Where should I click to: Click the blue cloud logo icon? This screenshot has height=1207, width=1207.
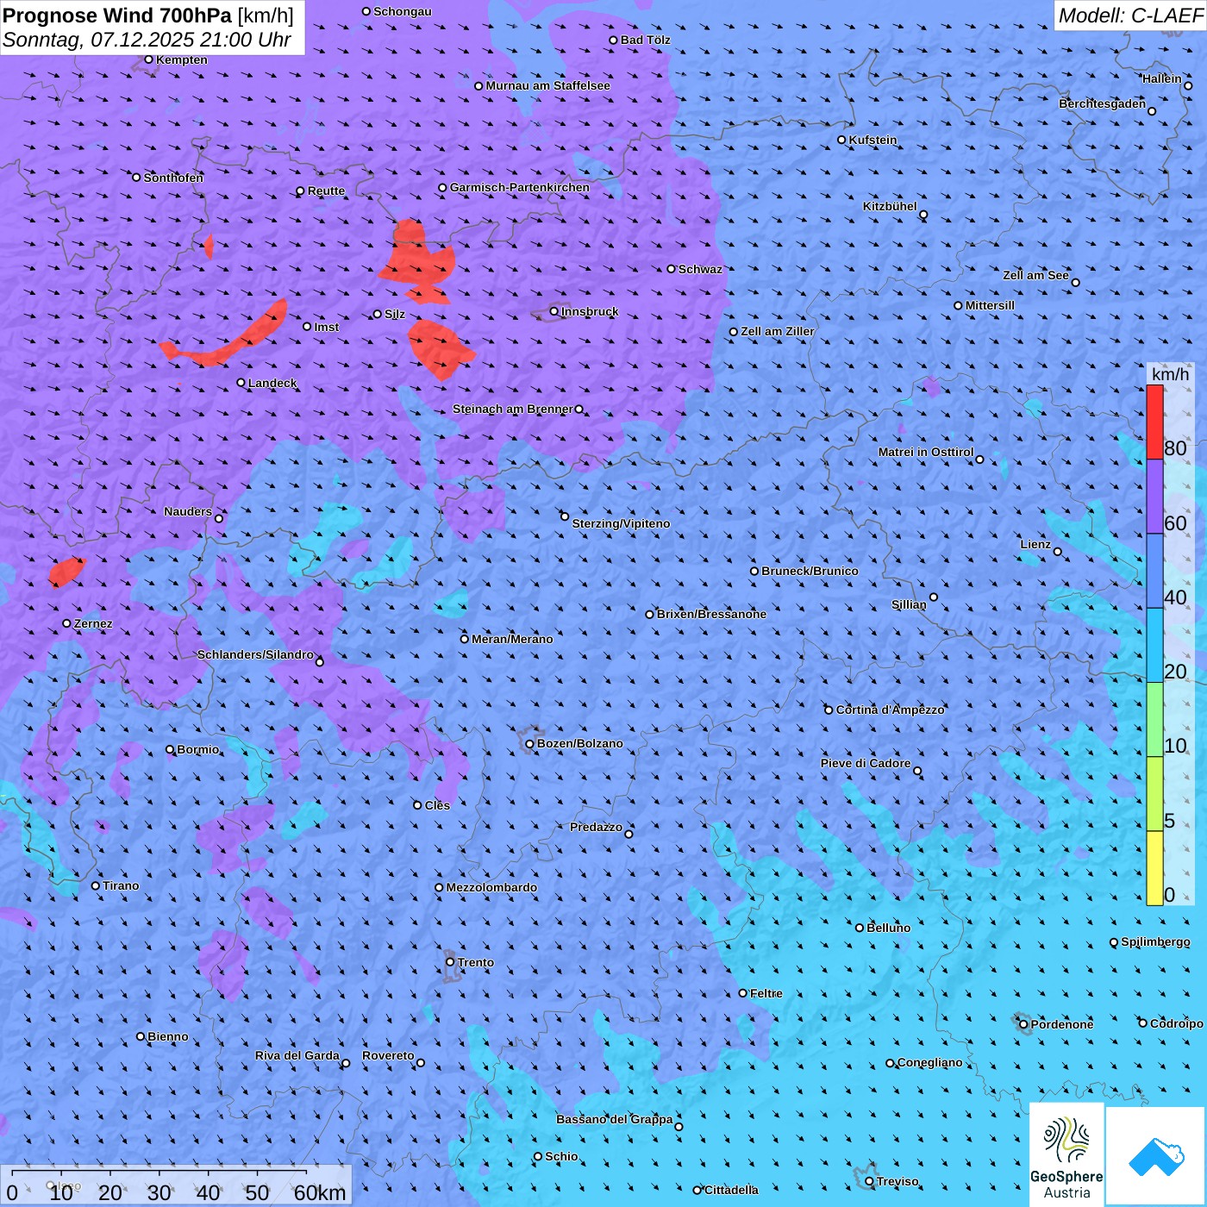coord(1155,1156)
